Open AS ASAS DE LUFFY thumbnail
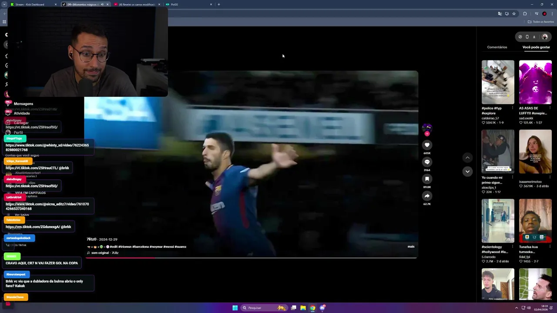This screenshot has width=557, height=313. [535, 82]
